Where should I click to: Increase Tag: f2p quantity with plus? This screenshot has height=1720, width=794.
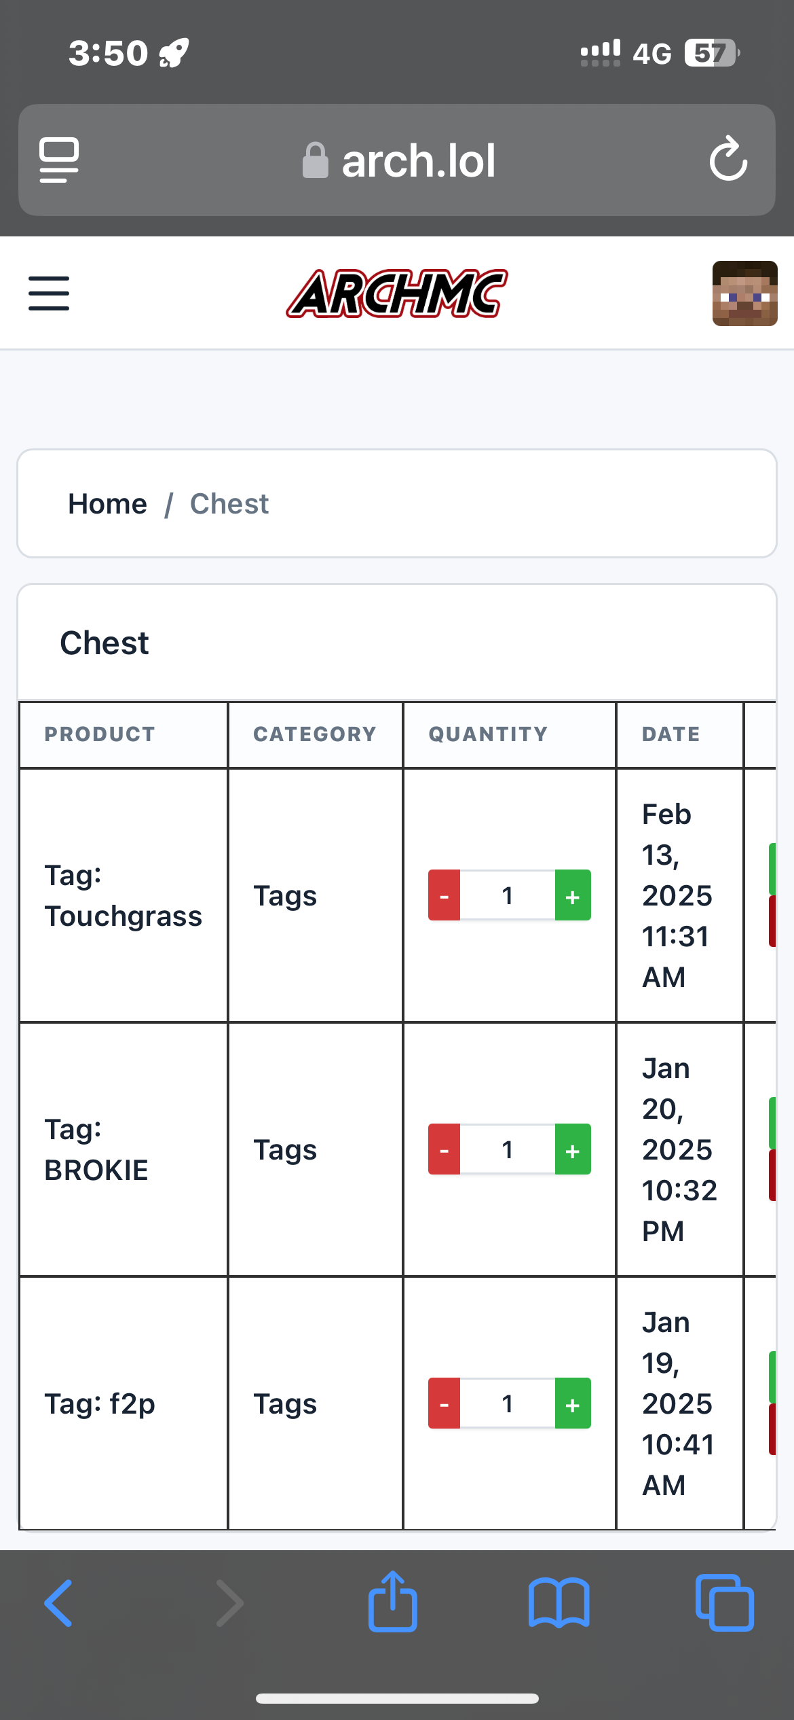[x=573, y=1403]
